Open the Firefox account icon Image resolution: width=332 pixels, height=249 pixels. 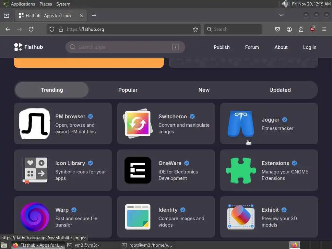click(289, 29)
